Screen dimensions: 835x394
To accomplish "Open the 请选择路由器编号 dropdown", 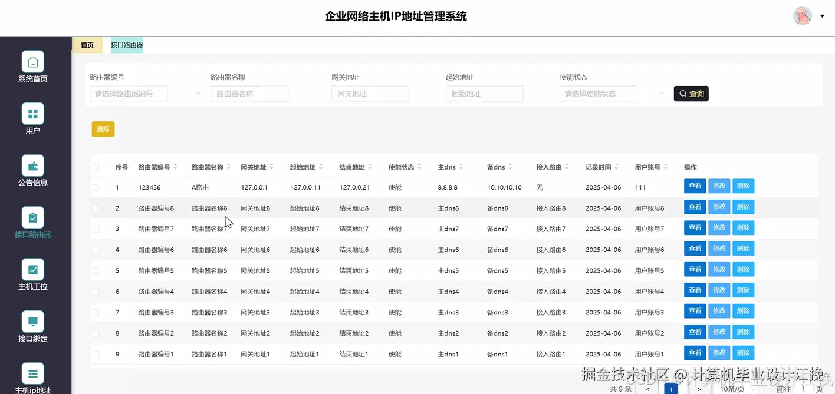I will tap(129, 94).
